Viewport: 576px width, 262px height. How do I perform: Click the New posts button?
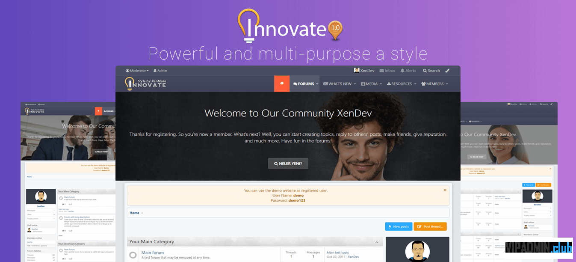click(398, 226)
